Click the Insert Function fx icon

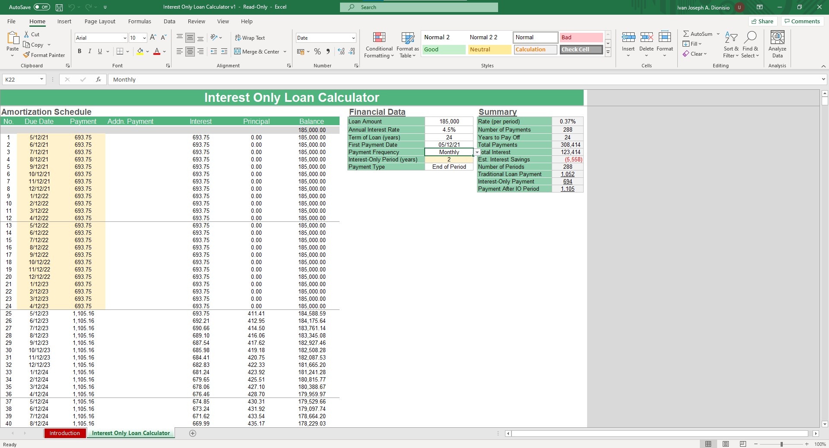pyautogui.click(x=98, y=79)
